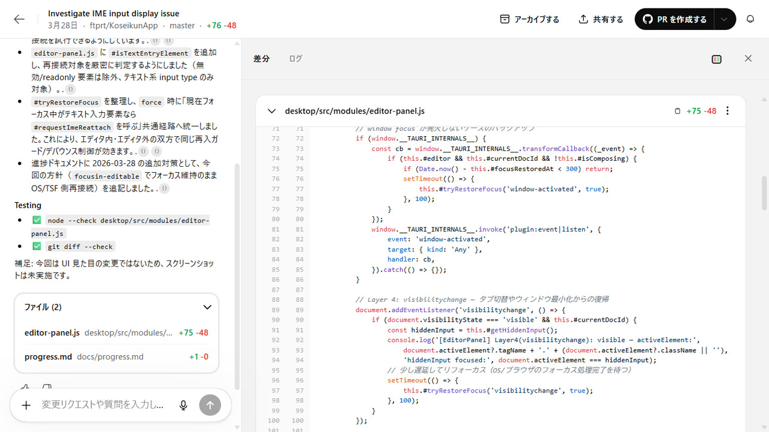
Task: Toggle the git diff --check test checkmark
Action: (x=36, y=246)
